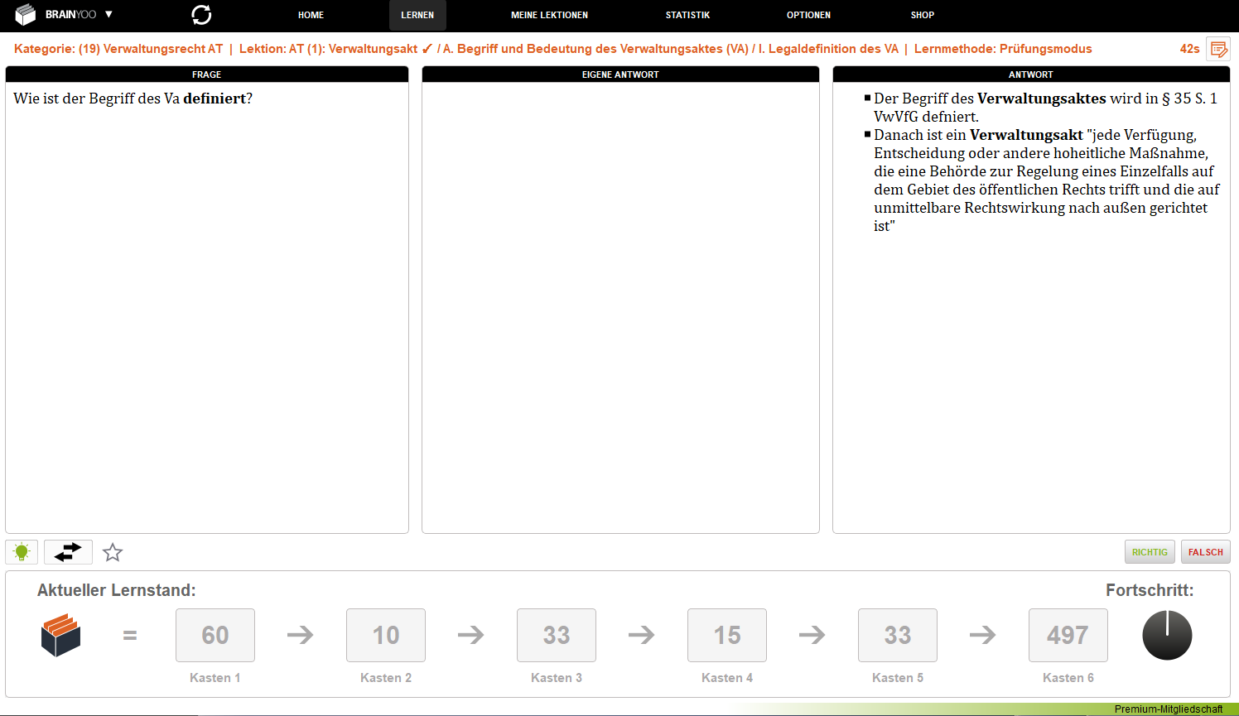Go to Optionen in the navigation bar
Screen dimensions: 1239x716
pyautogui.click(x=808, y=15)
